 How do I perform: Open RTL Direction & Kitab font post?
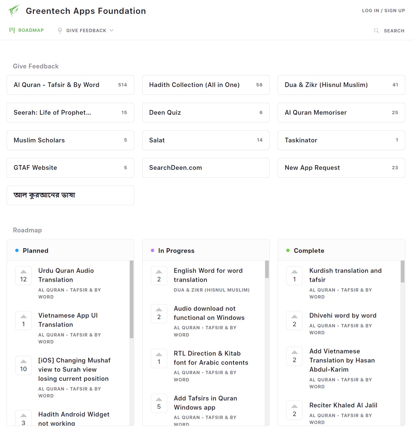click(211, 358)
